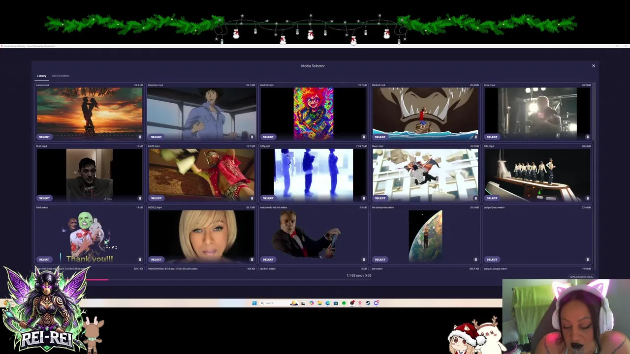Delete the Raid.webm media file
The height and width of the screenshot is (354, 630).
(140, 259)
